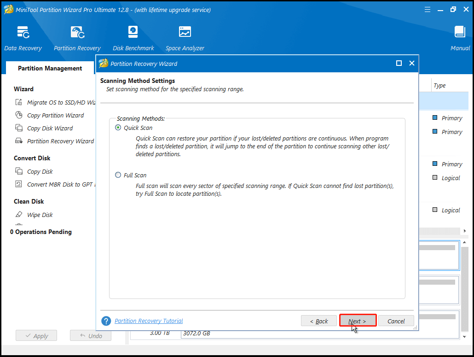Click Copy Partition Wizard in the sidebar
The height and width of the screenshot is (357, 474).
55,115
